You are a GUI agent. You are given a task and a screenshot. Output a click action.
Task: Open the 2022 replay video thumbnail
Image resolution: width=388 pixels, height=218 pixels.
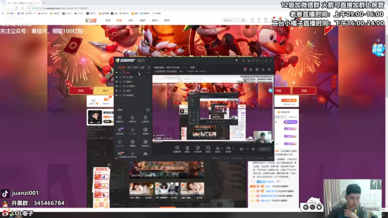(166, 170)
